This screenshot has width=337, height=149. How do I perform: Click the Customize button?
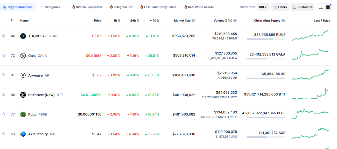click(303, 7)
